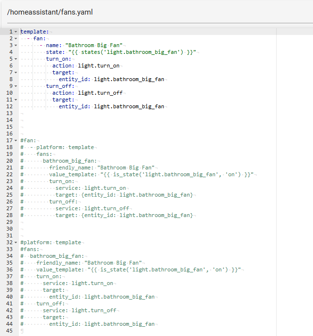This screenshot has height=336, width=313.
Task: Click 'friendly_name:' on line 35
Action: click(59, 263)
